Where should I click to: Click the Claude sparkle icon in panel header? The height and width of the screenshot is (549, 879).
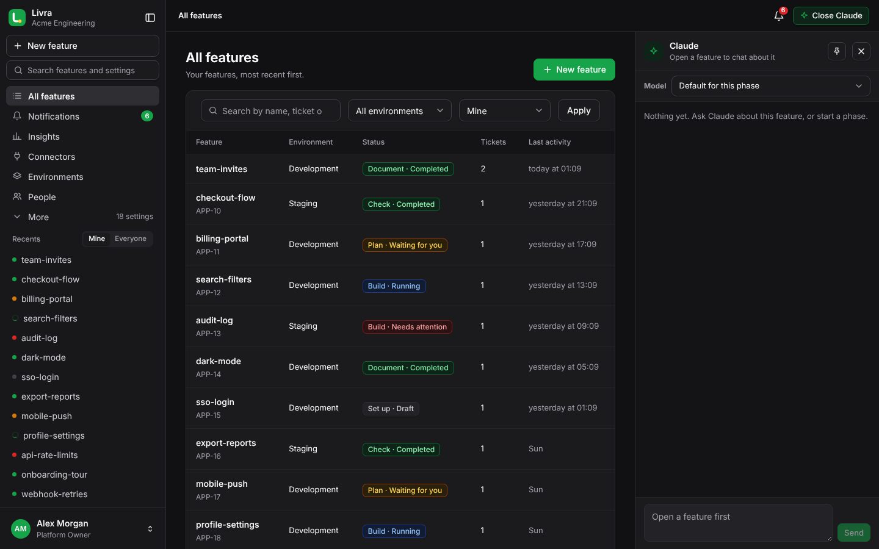coord(654,51)
